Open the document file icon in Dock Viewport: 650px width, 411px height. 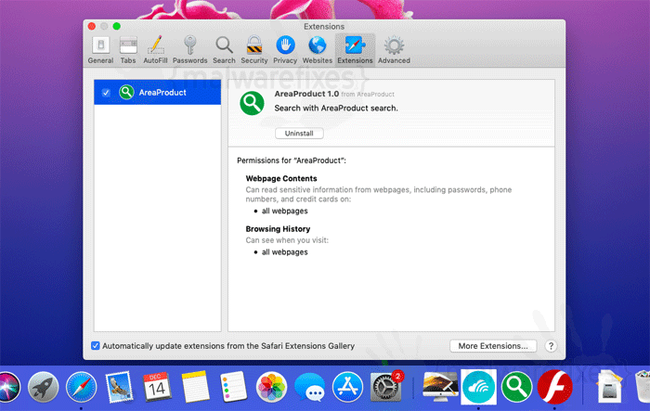(610, 388)
